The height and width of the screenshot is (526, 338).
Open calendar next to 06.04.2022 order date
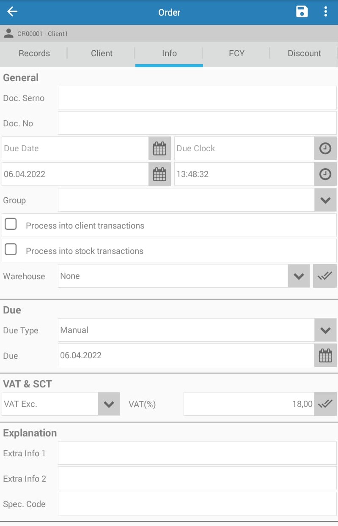click(x=159, y=174)
